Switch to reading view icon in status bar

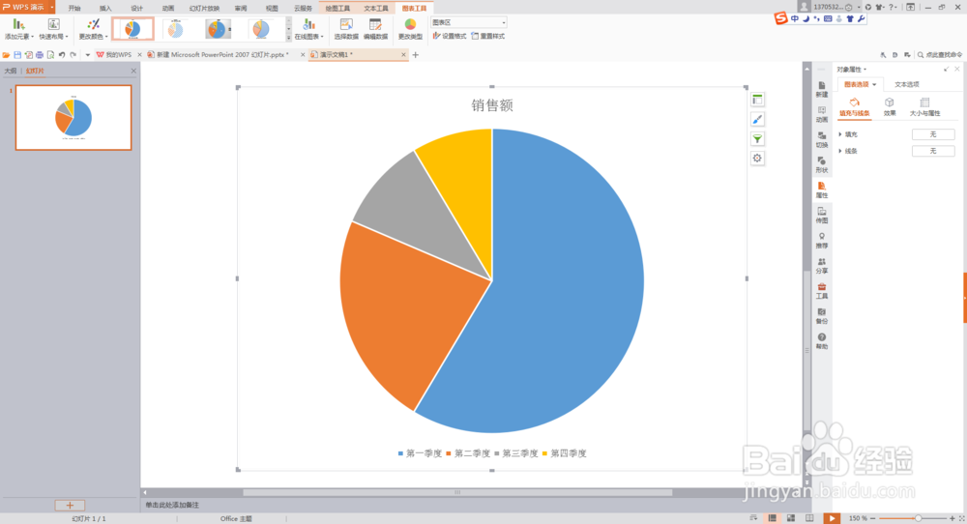[x=809, y=518]
